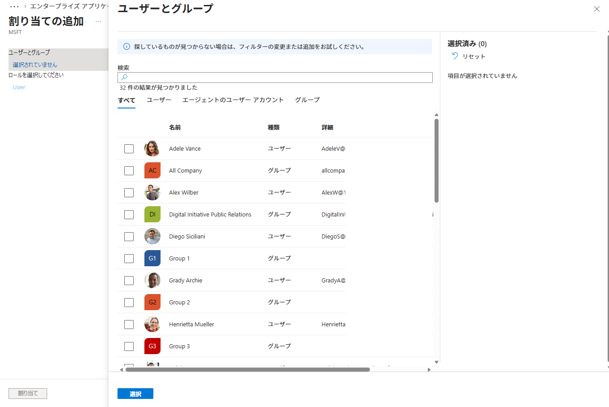Open the 選択されていません link
Image resolution: width=609 pixels, height=407 pixels.
point(35,65)
